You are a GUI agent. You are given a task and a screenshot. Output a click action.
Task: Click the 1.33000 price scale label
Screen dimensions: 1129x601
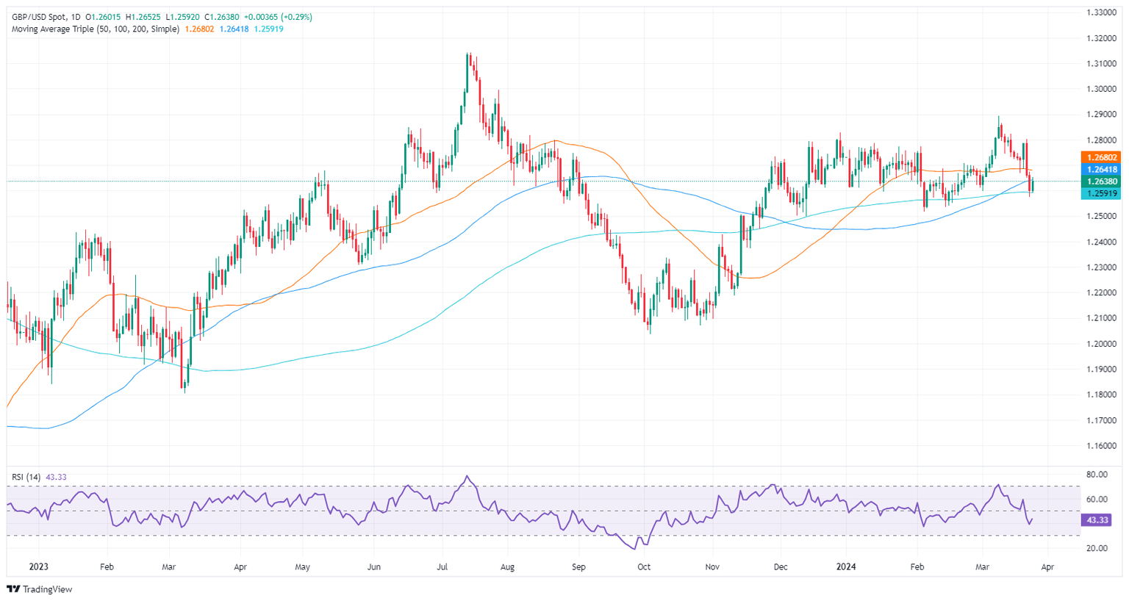click(1102, 12)
